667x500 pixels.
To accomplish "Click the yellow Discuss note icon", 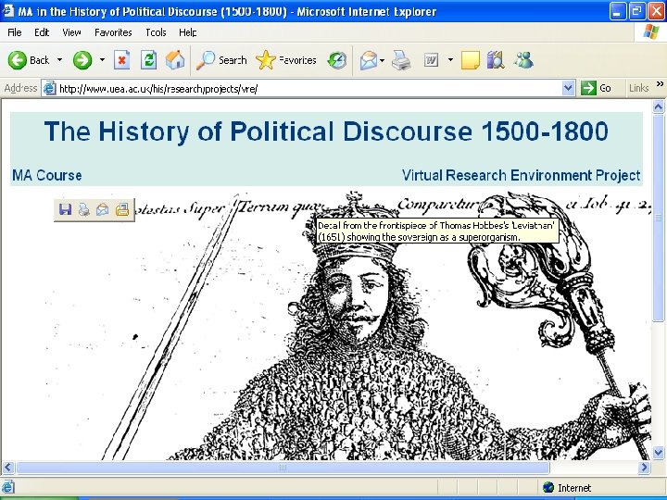I will click(x=470, y=60).
